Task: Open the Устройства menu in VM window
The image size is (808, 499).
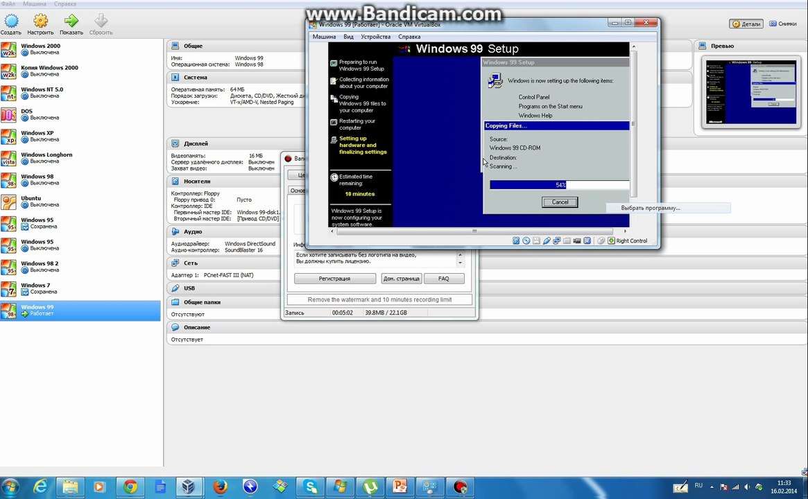Action: [376, 37]
